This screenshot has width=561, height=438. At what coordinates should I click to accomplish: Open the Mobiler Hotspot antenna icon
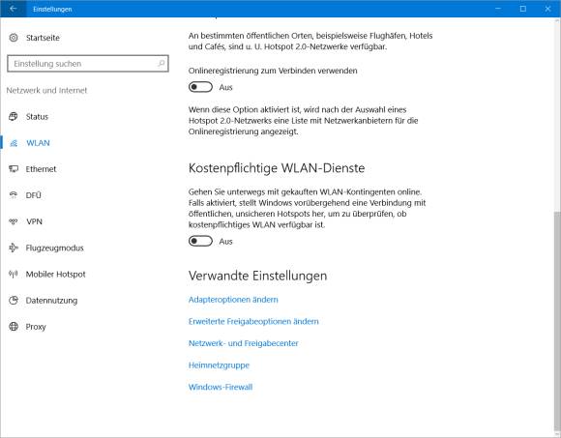[x=14, y=275]
